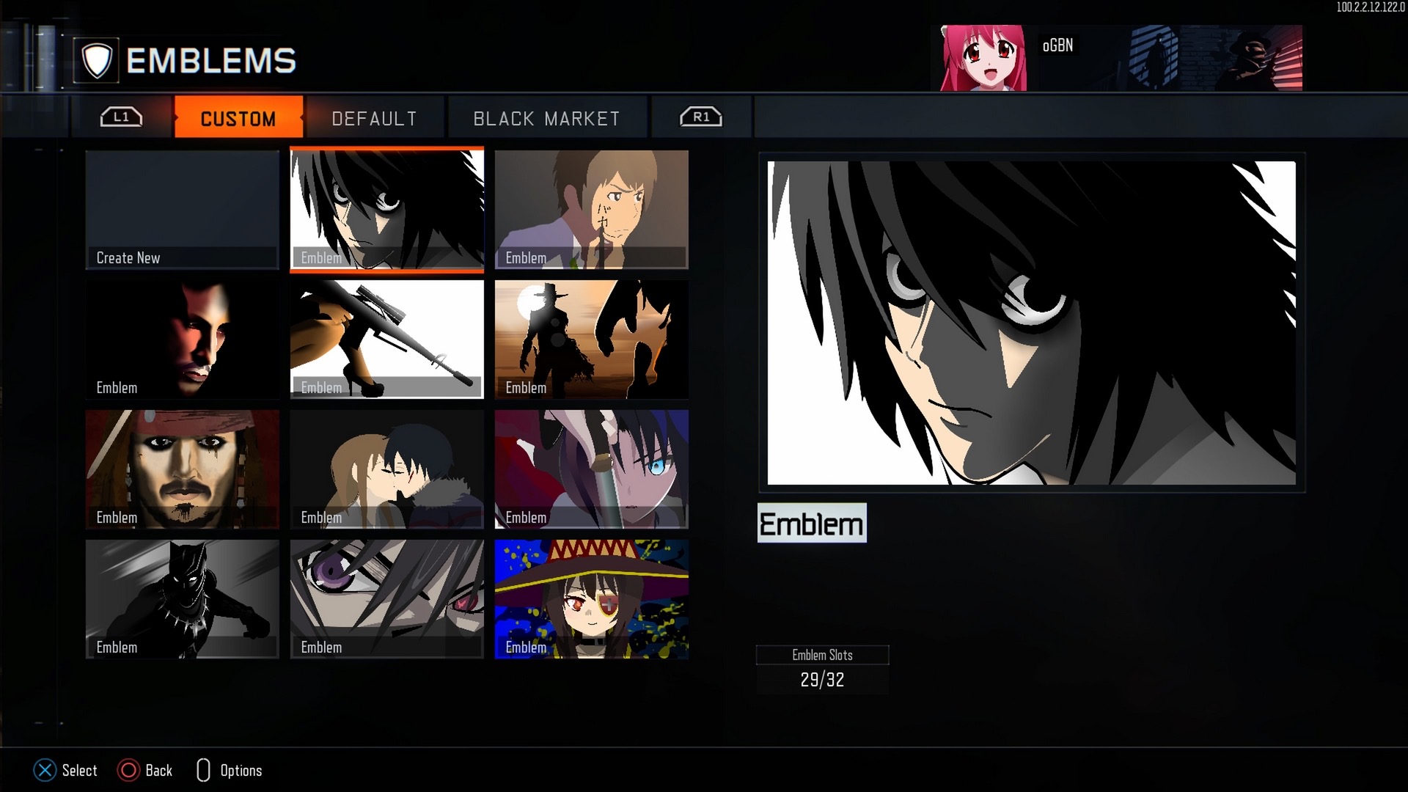Click the pink-haired player avatar emblem
Screen dimensions: 1408x792
983,58
